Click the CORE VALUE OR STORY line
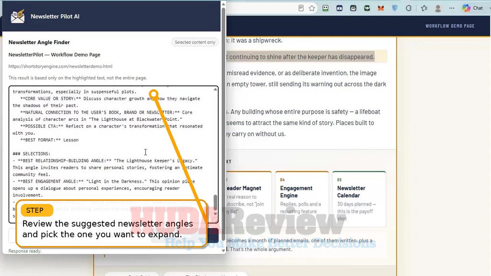Viewport: 491px width, 276px height. coord(106,102)
